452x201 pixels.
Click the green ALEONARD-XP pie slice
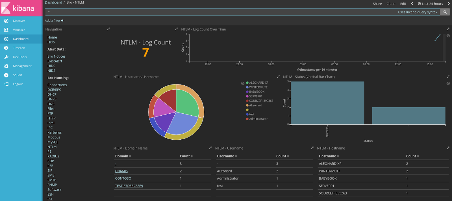pos(187,103)
